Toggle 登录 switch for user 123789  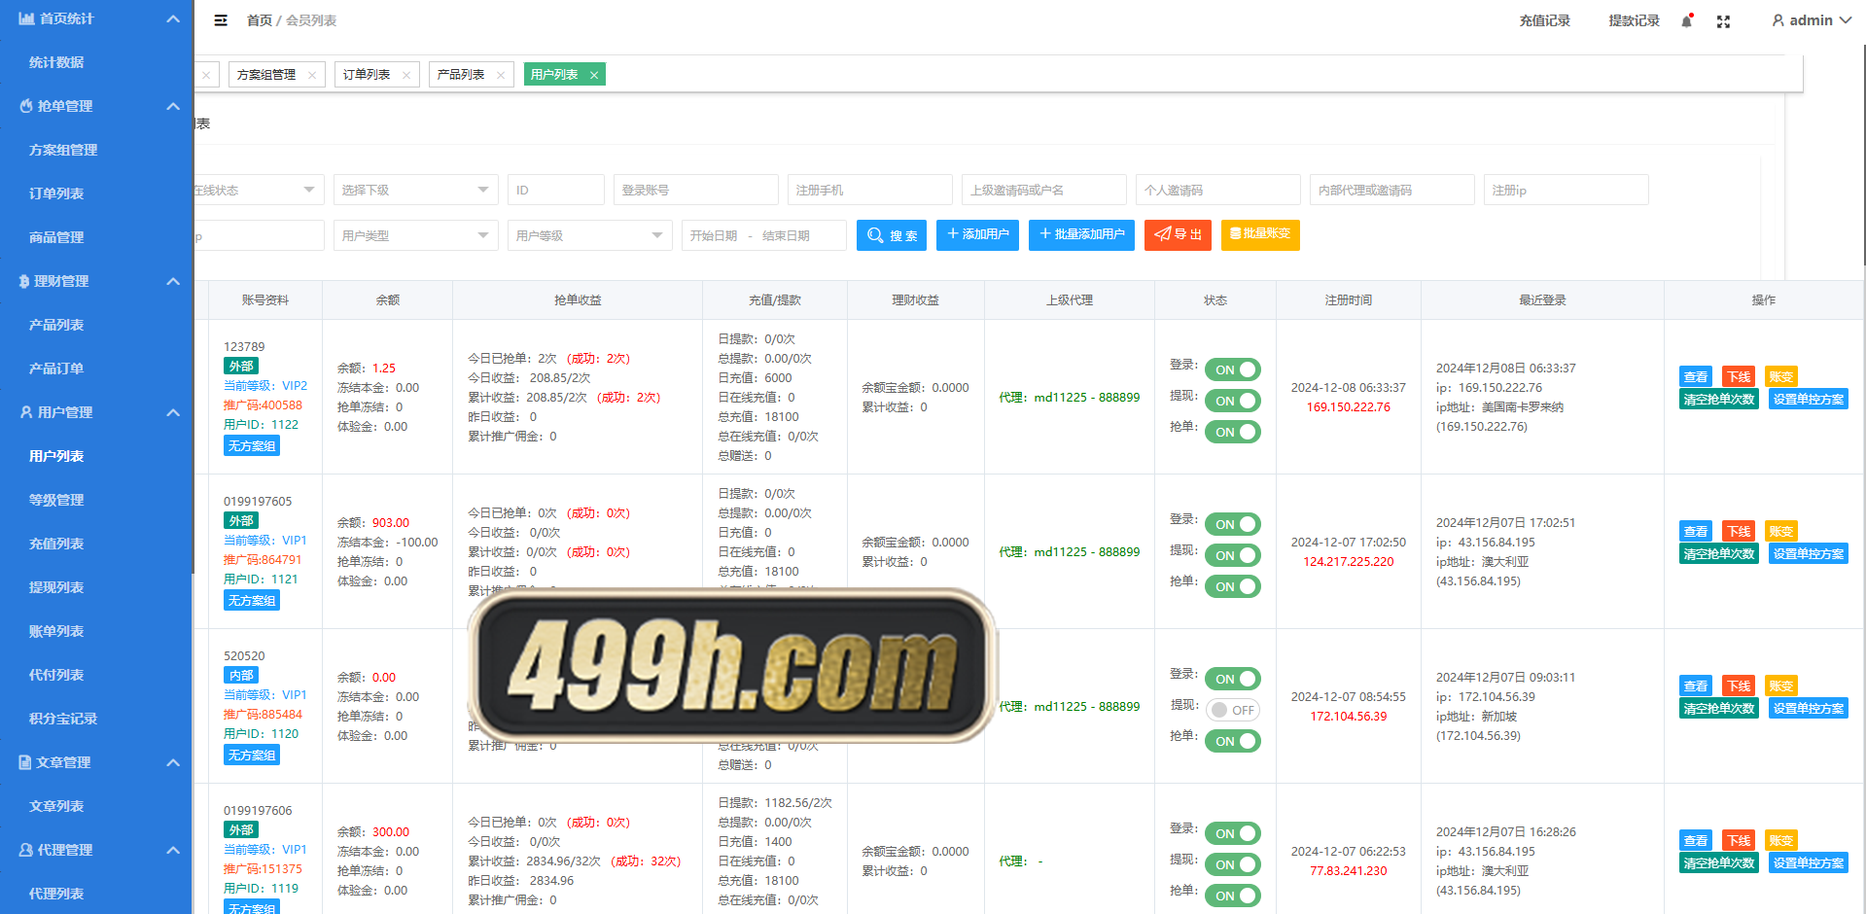pyautogui.click(x=1233, y=369)
